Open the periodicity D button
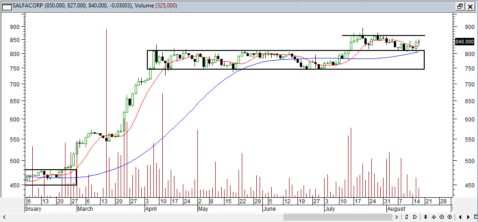 tap(414, 217)
